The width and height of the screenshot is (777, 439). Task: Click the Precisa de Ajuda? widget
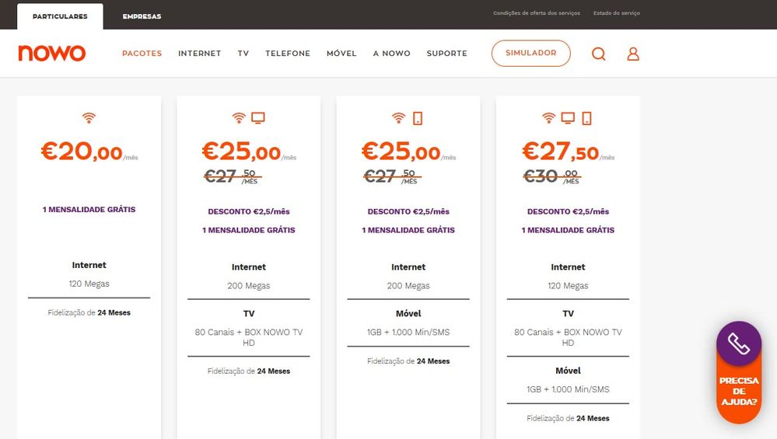[x=738, y=392]
